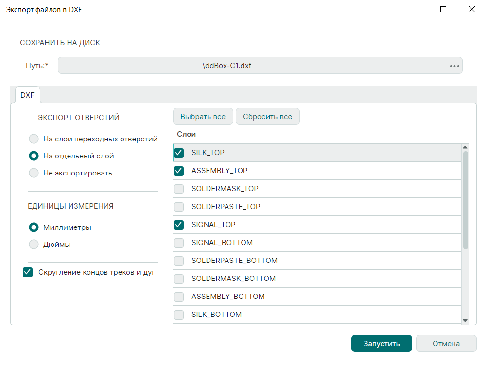Choose "Не экспортировать" radio button
The width and height of the screenshot is (487, 367).
click(34, 173)
